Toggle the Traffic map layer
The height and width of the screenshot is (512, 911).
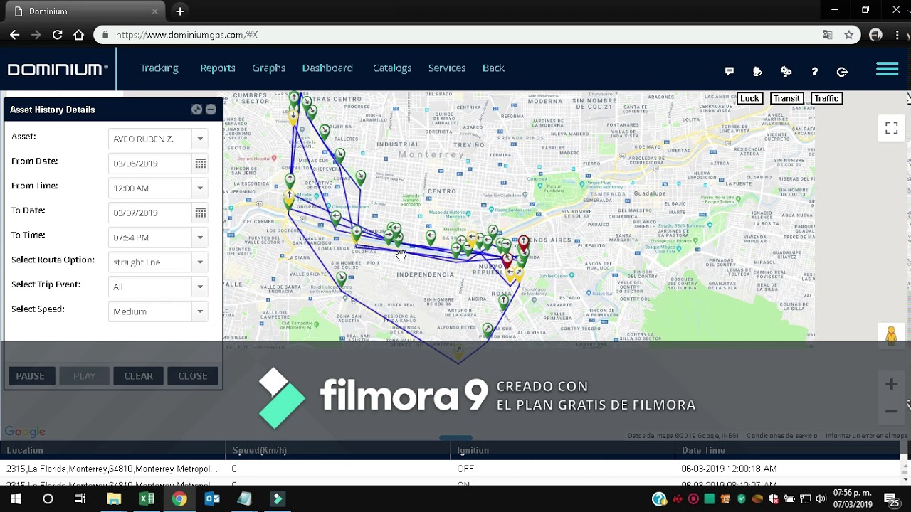pyautogui.click(x=826, y=98)
